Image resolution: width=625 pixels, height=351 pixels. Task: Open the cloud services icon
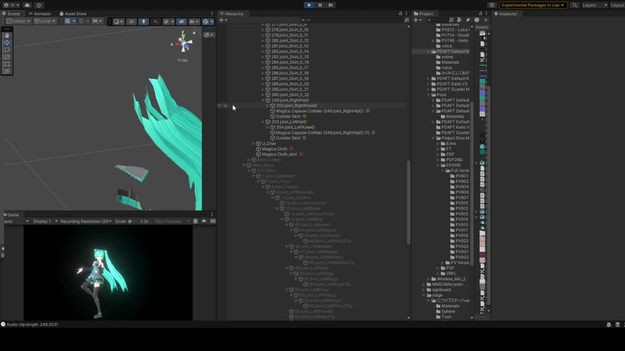[27, 5]
